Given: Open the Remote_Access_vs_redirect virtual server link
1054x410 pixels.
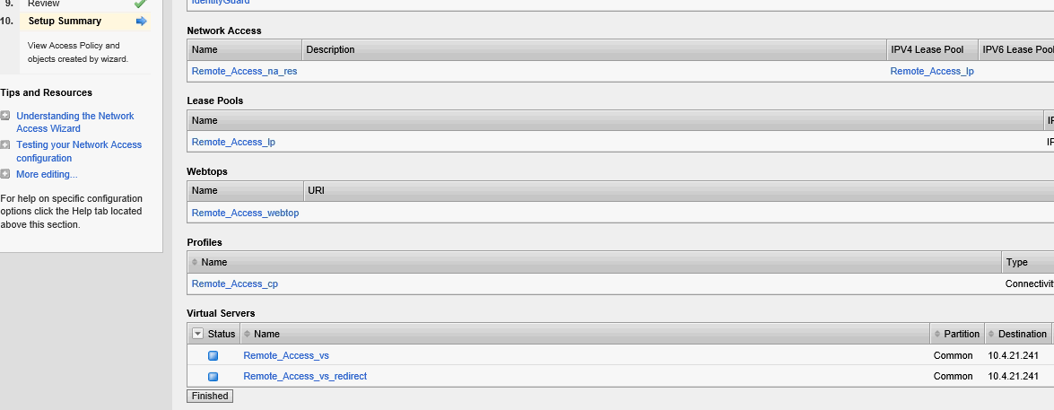Looking at the screenshot, I should pyautogui.click(x=305, y=376).
